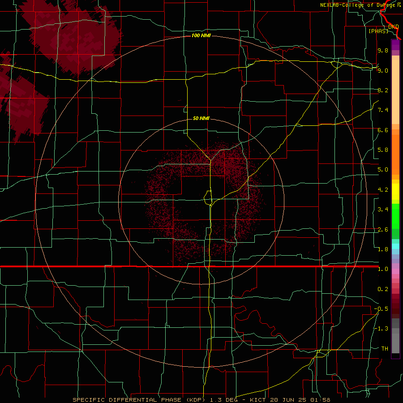Pick the yellow color bar segment
Image resolution: width=403 pixels, height=403 pixels.
point(395,192)
